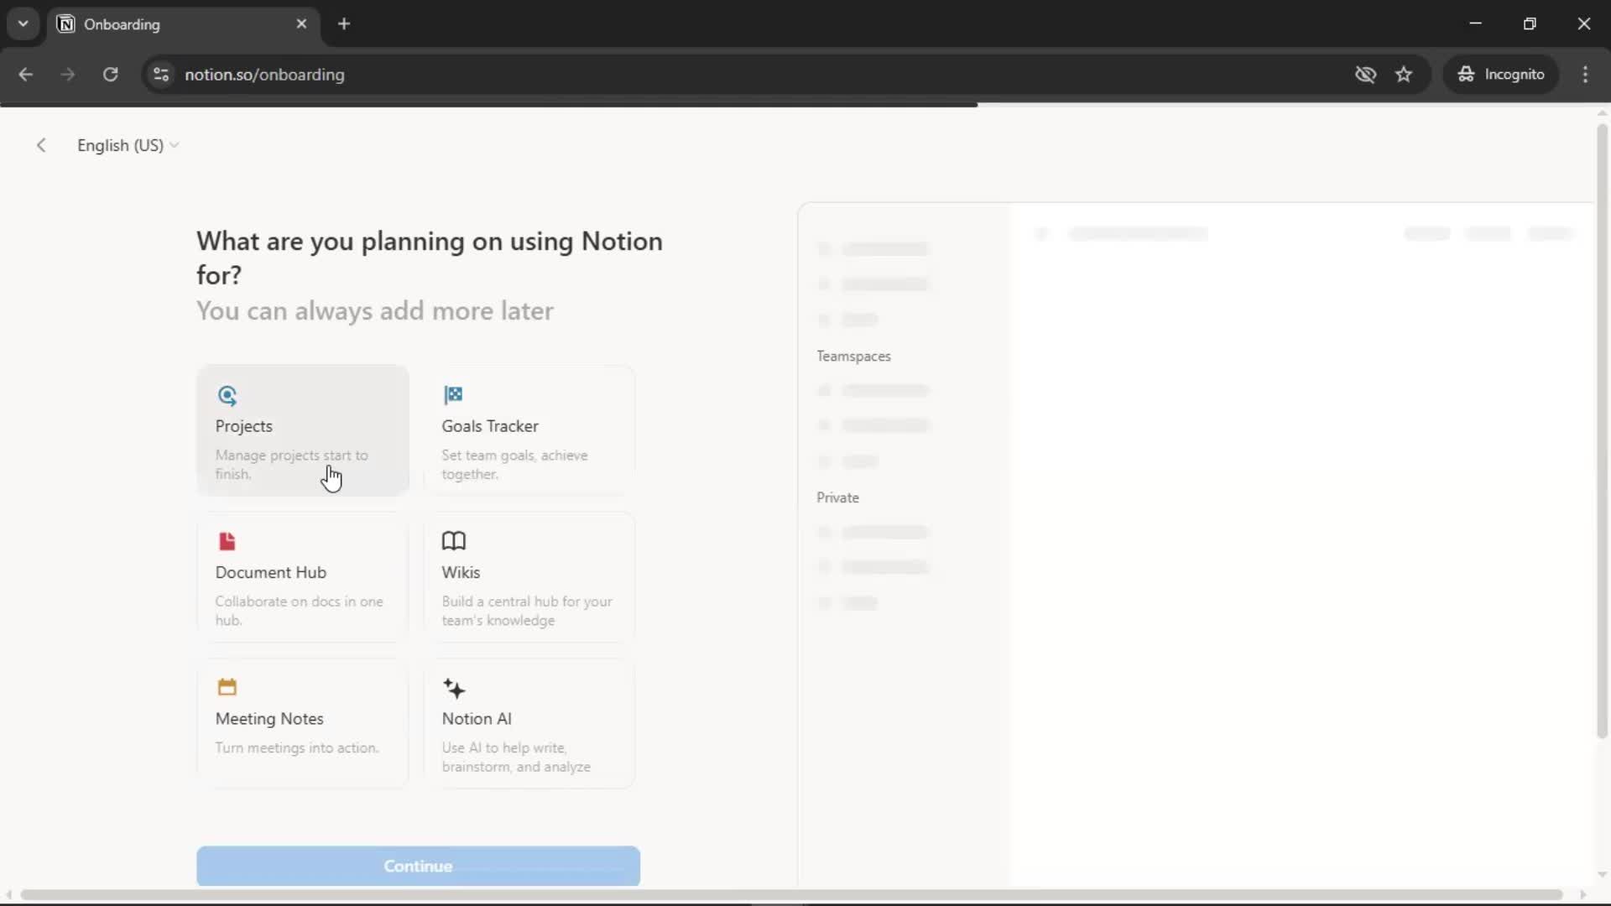Click 'Collaborate on docs in one hub.' text

pos(299,611)
